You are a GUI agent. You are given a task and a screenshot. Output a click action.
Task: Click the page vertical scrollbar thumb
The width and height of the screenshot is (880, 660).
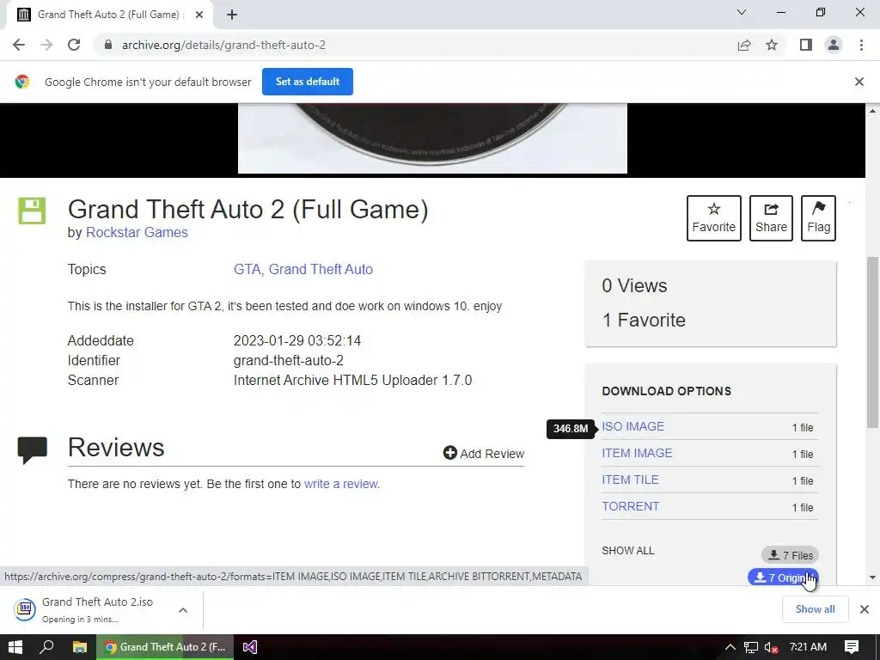(873, 342)
